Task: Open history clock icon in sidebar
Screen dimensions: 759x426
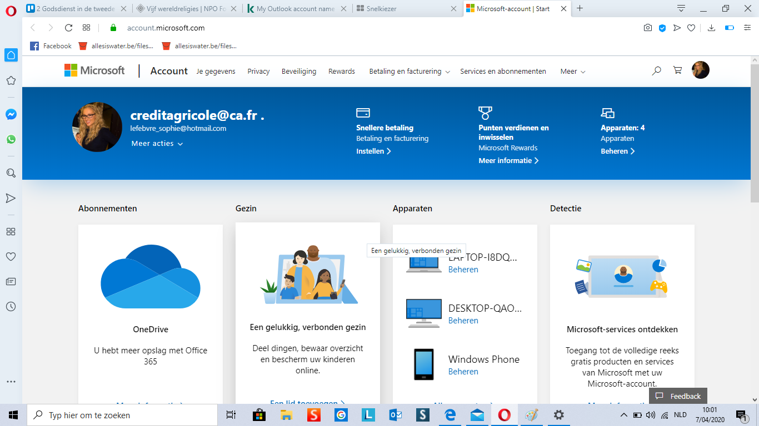Action: (x=11, y=306)
